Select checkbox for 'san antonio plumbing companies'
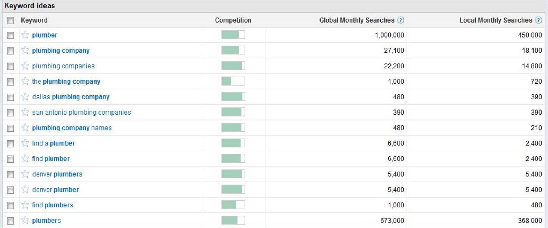The width and height of the screenshot is (548, 228). pyautogui.click(x=11, y=113)
